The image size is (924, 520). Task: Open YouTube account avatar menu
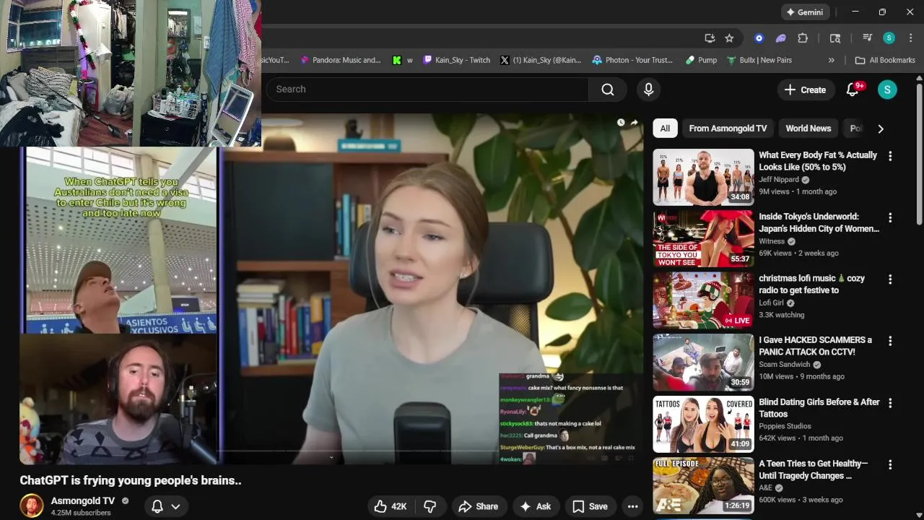pyautogui.click(x=887, y=90)
